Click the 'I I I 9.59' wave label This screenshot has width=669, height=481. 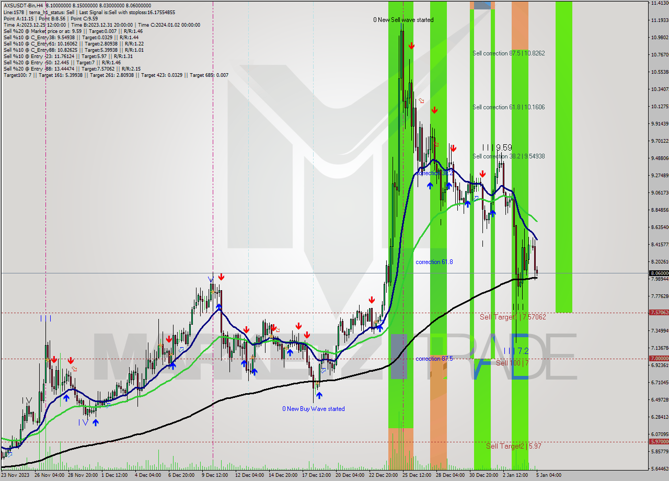(x=497, y=148)
